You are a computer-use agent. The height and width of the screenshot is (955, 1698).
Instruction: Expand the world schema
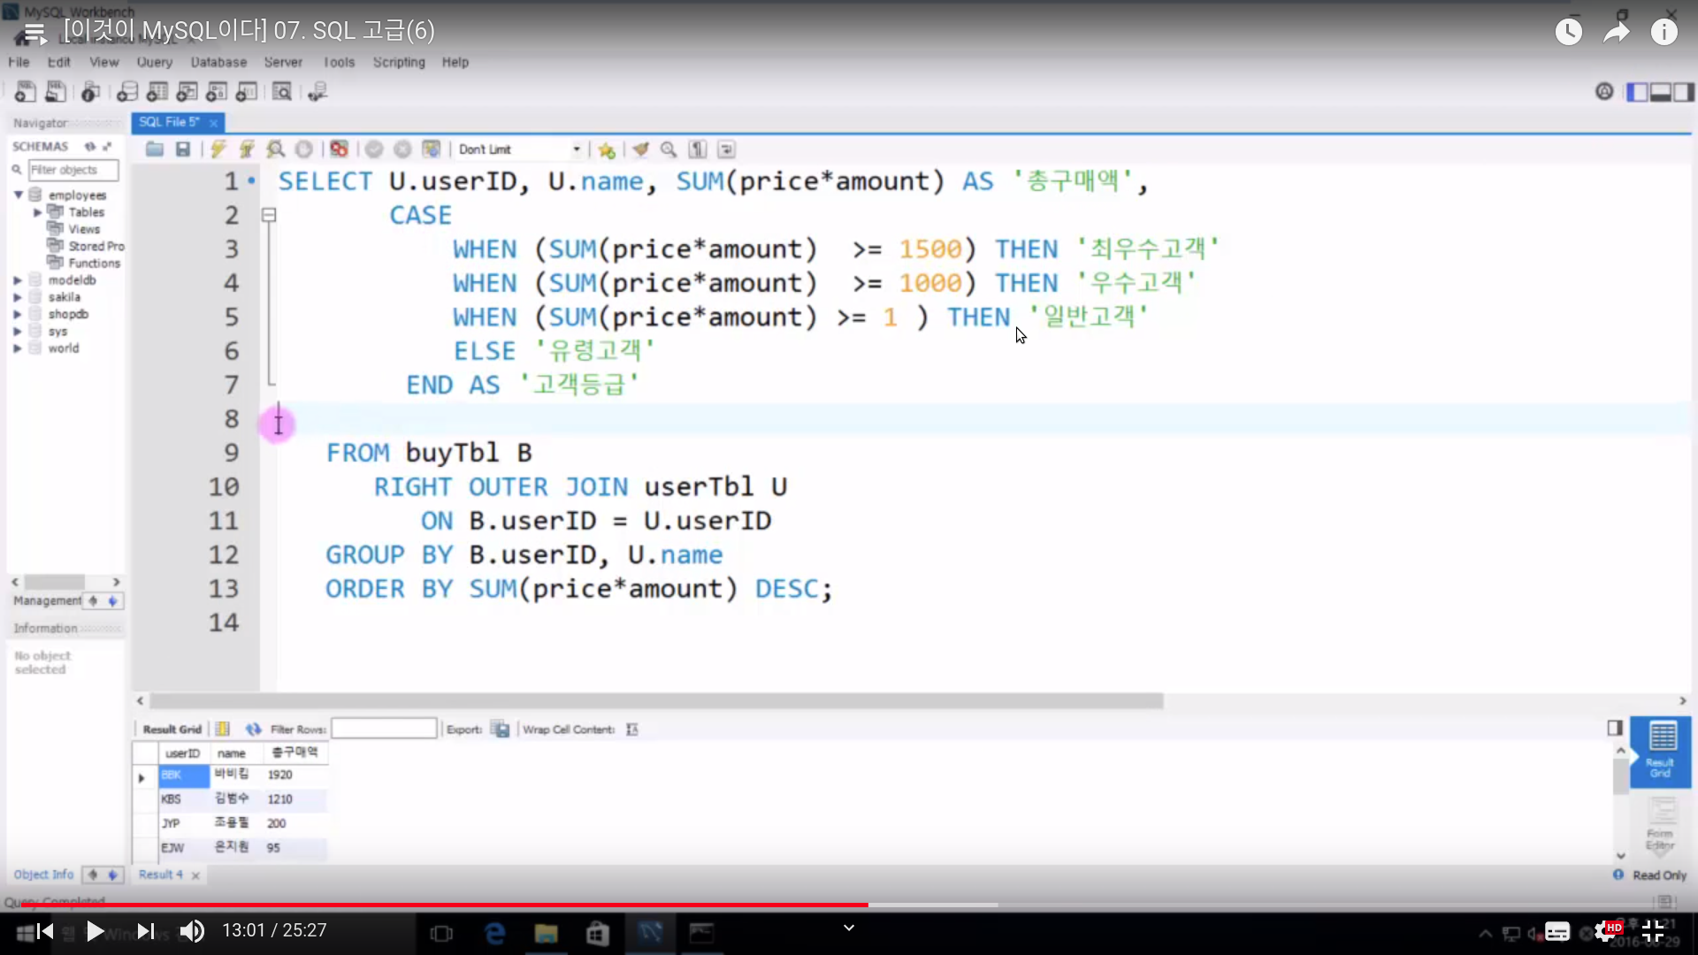click(17, 348)
